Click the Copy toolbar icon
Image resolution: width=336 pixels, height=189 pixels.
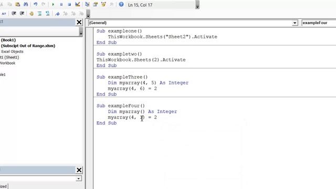click(x=9, y=5)
